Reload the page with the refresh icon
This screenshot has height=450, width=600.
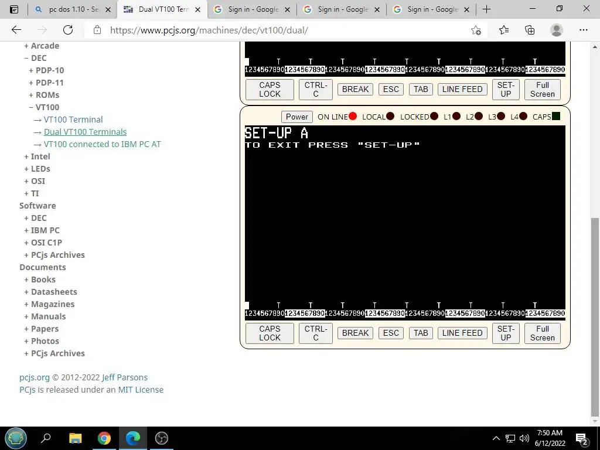(x=68, y=30)
